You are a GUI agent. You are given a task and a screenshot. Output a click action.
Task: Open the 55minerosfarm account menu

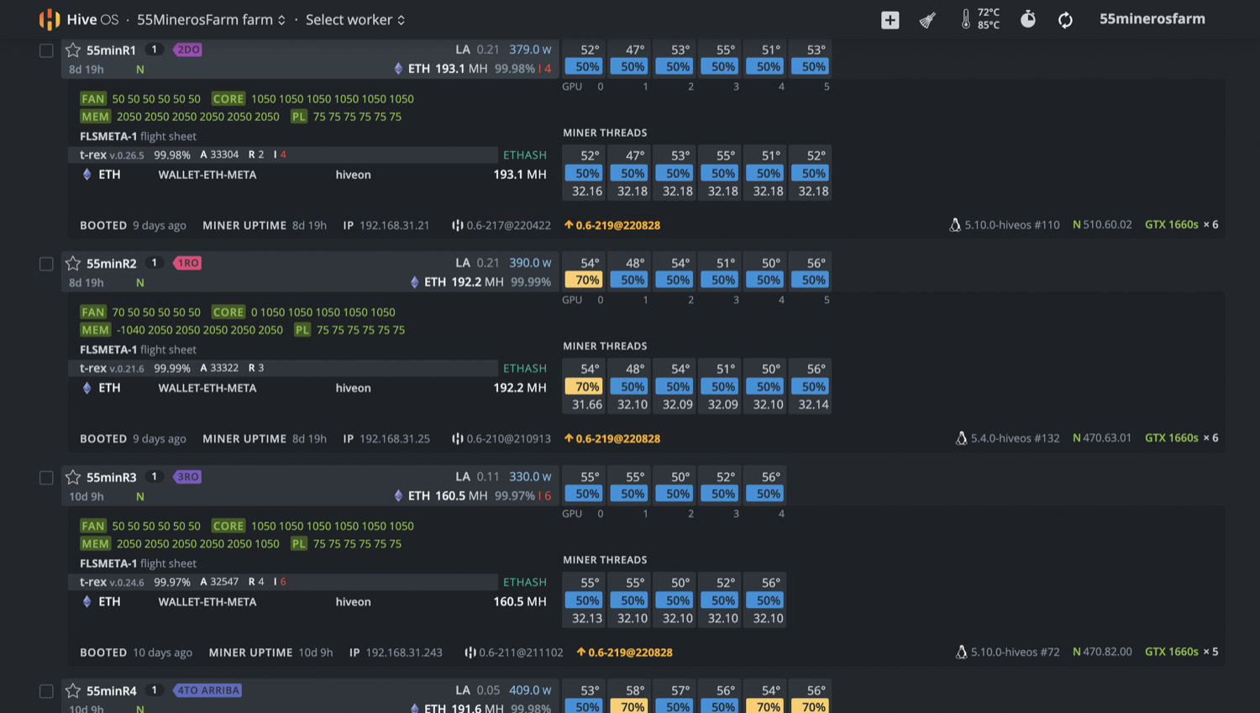pyautogui.click(x=1152, y=18)
